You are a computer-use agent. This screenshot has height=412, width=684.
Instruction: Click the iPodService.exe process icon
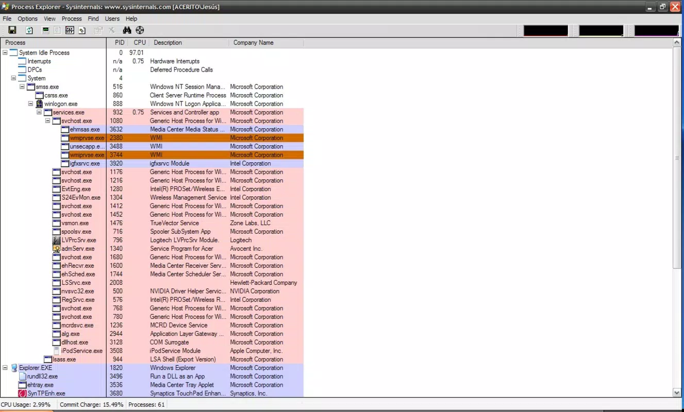point(57,351)
